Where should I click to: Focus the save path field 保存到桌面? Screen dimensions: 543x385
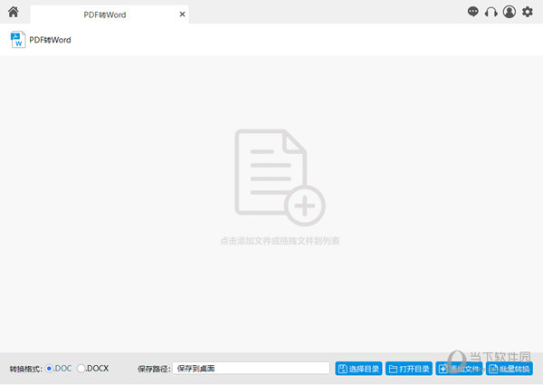(x=251, y=369)
